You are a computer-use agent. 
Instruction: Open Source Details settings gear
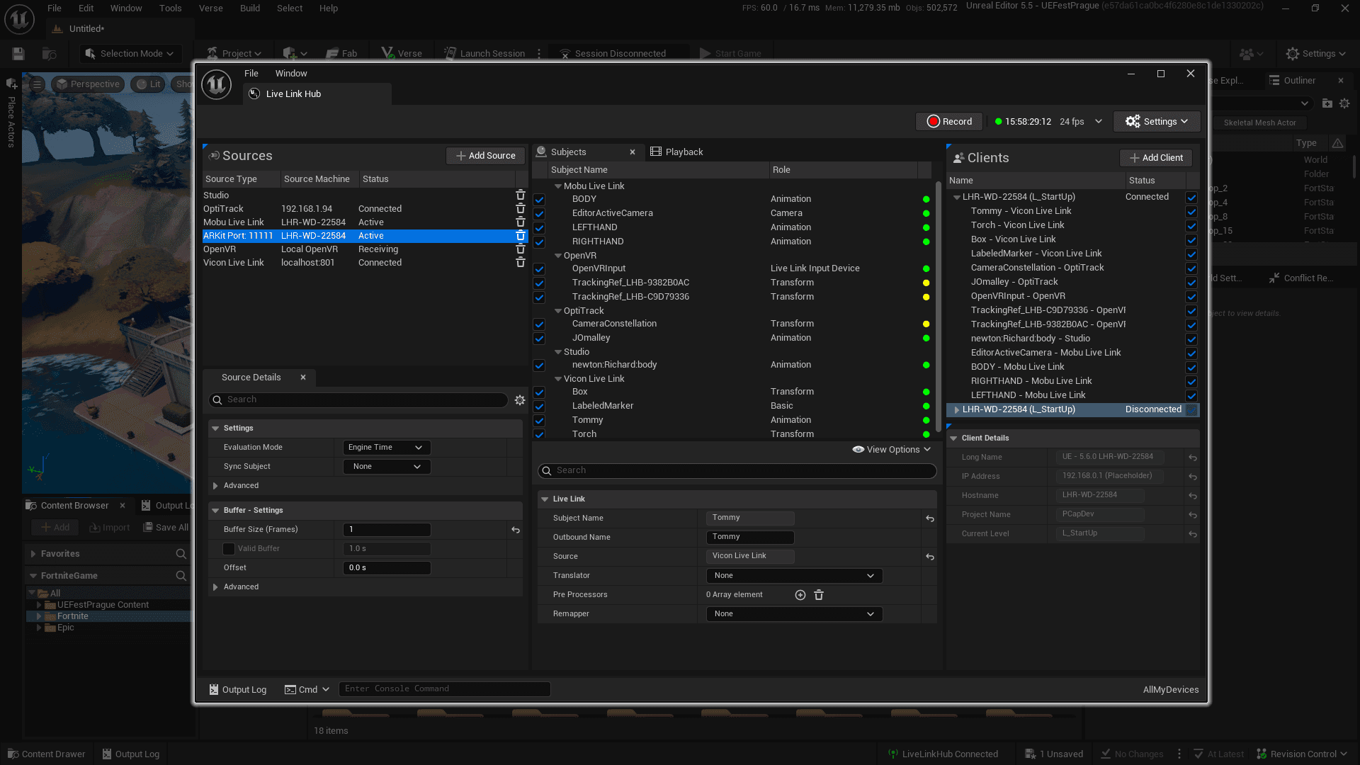[520, 400]
